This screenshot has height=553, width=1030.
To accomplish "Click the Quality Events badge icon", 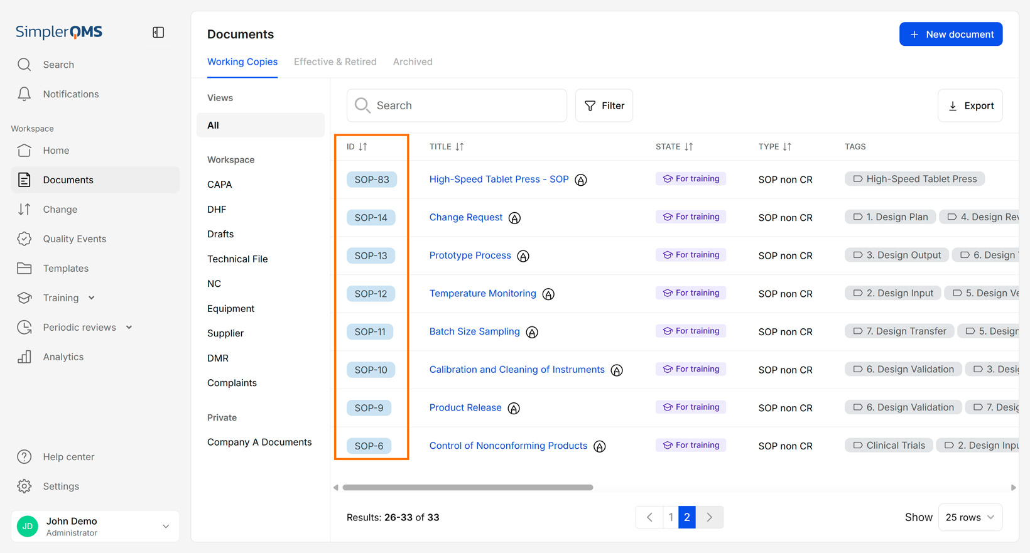I will tap(24, 239).
